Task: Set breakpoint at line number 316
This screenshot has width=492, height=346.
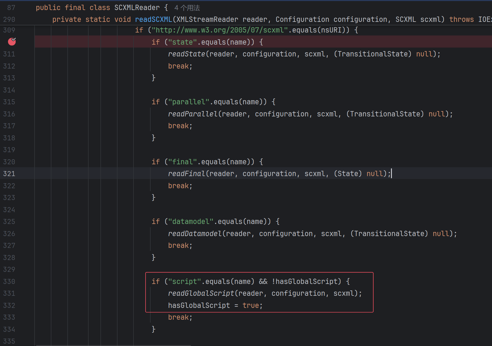Action: 9,114
